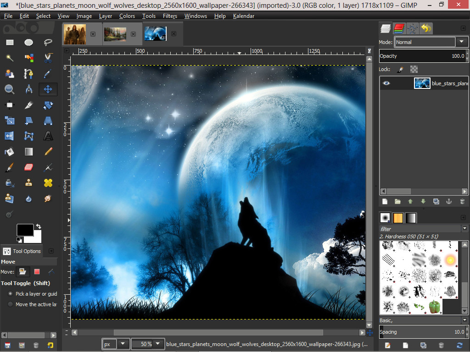Viewport: 470px width, 352px height.
Task: Open the Layers dock tab configuration menu
Action: pos(463,28)
